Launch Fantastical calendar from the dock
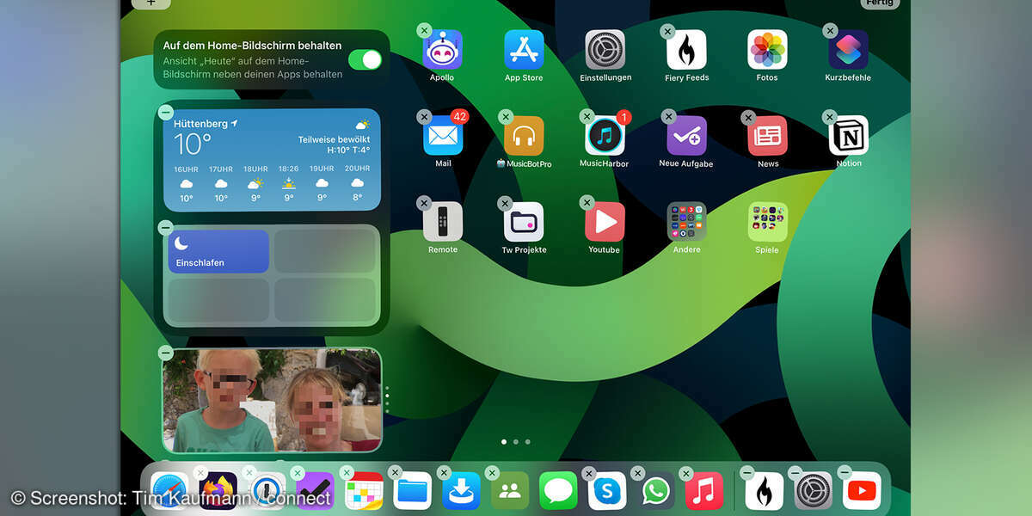This screenshot has width=1032, height=516. 364,491
